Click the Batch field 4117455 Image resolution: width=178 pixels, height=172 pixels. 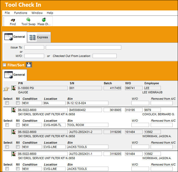pyautogui.click(x=112, y=88)
